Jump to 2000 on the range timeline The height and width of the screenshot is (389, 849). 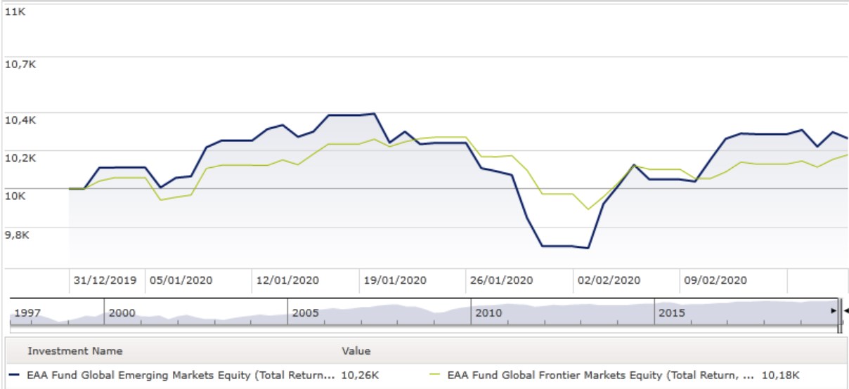click(122, 312)
